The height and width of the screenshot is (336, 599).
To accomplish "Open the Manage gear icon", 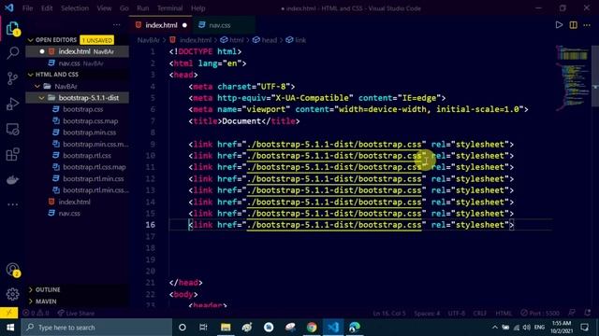I will tap(12, 294).
